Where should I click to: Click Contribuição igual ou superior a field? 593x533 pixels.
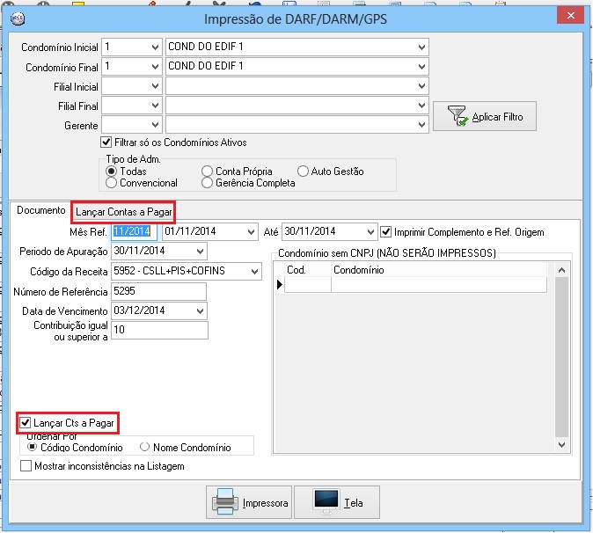(x=159, y=330)
